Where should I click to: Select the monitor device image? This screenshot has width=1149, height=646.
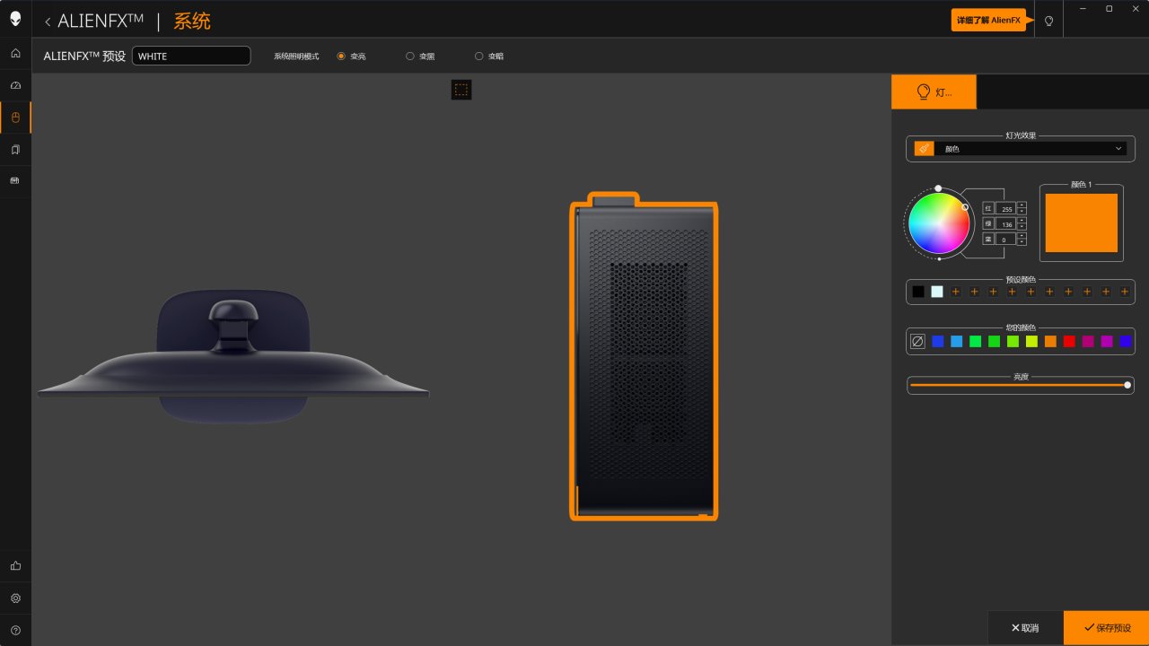(233, 356)
